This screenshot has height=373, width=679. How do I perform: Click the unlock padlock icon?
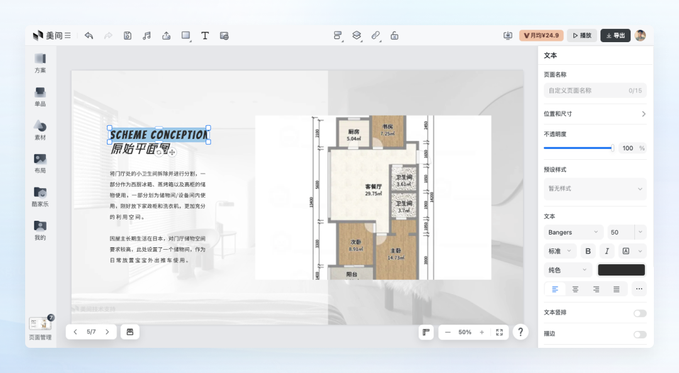394,35
